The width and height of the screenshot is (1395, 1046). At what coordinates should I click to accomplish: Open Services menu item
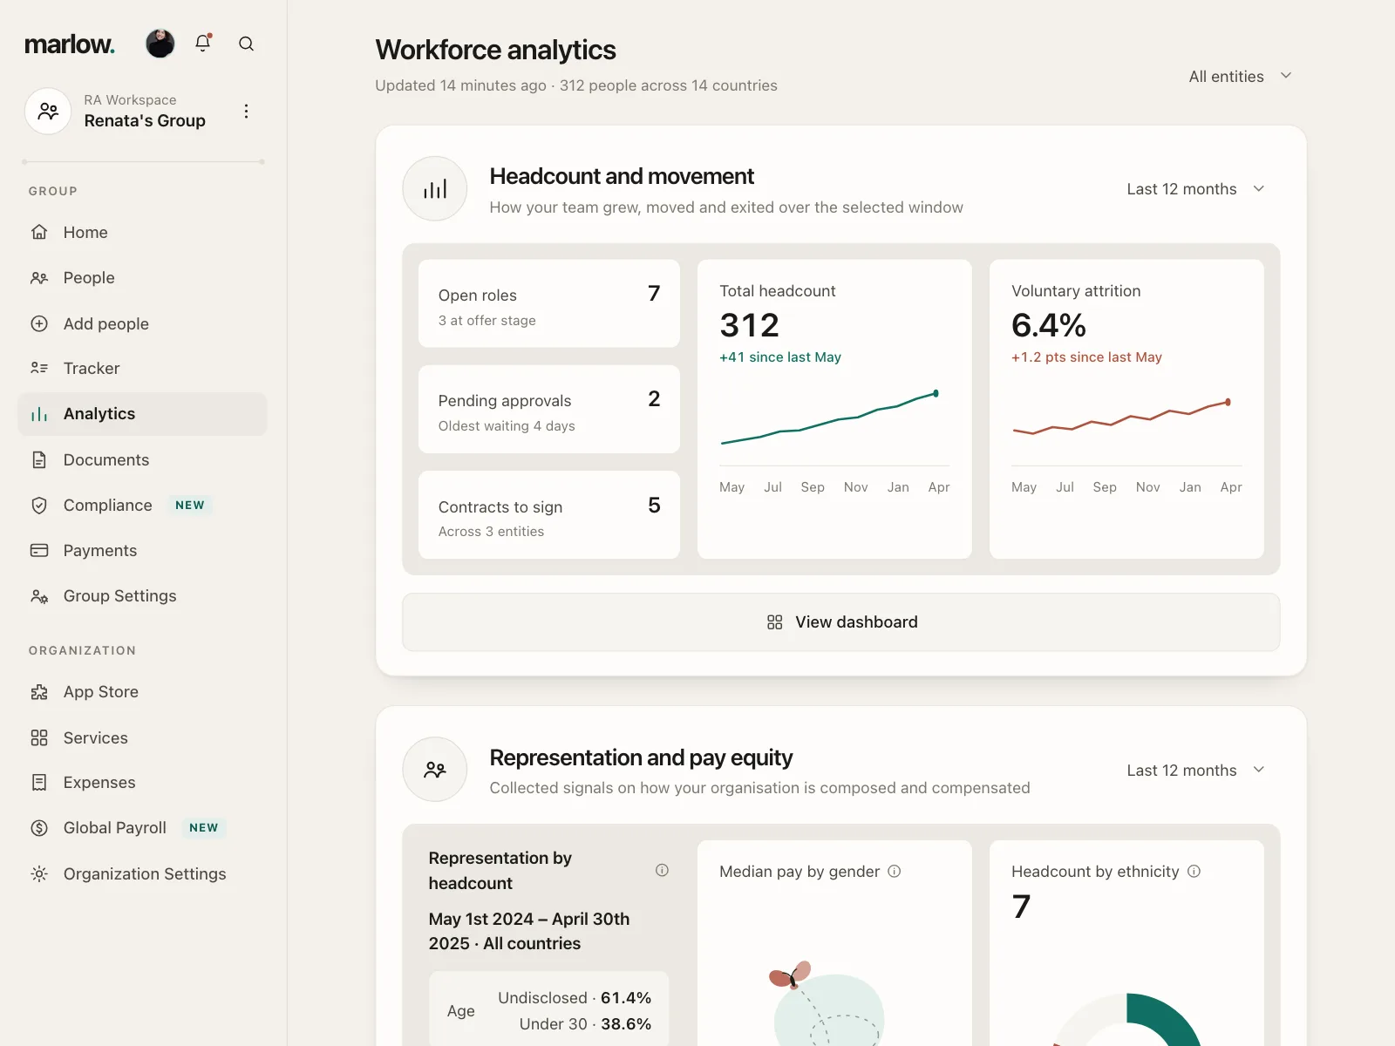[x=142, y=737]
